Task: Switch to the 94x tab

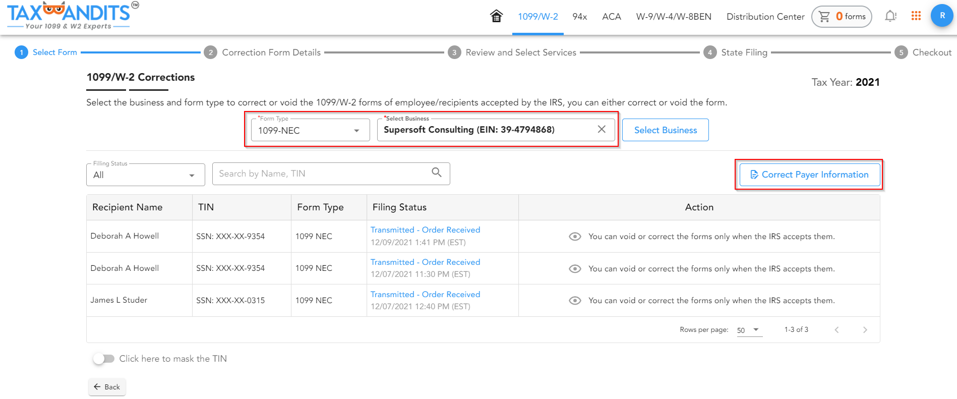Action: coord(580,17)
